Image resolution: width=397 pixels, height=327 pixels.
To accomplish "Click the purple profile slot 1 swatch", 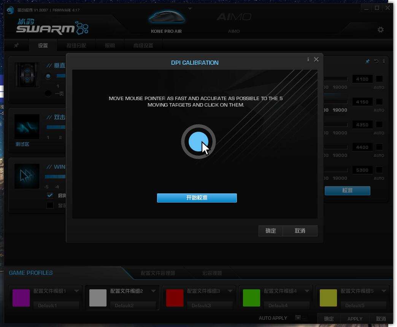I will point(21,298).
